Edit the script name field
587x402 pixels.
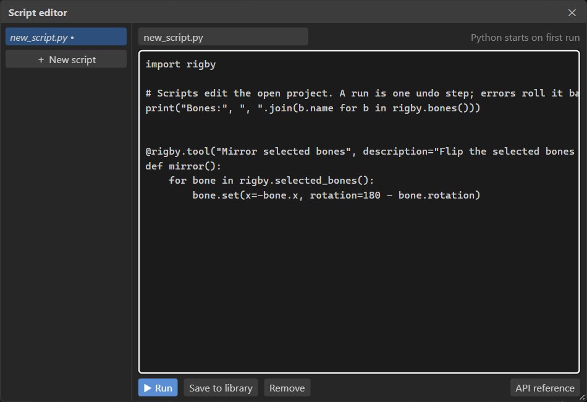coord(223,37)
